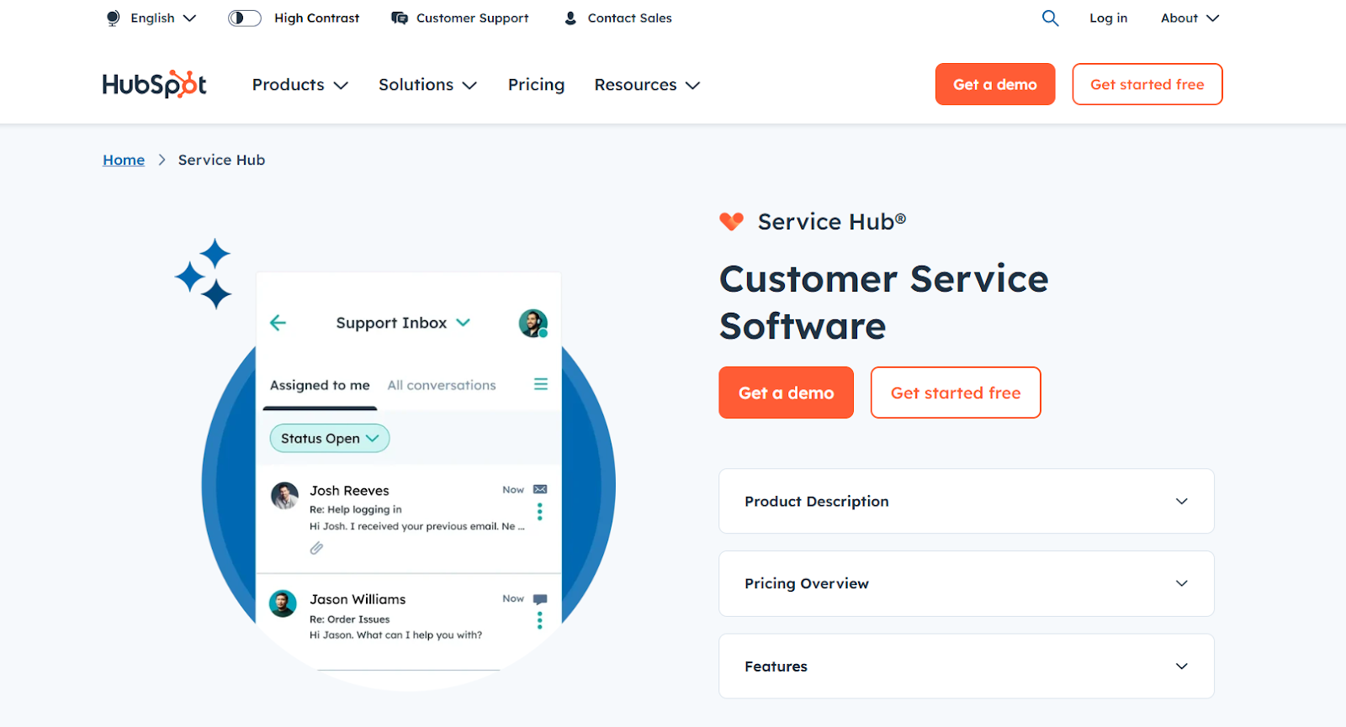Click the Home breadcrumb link

coord(124,160)
